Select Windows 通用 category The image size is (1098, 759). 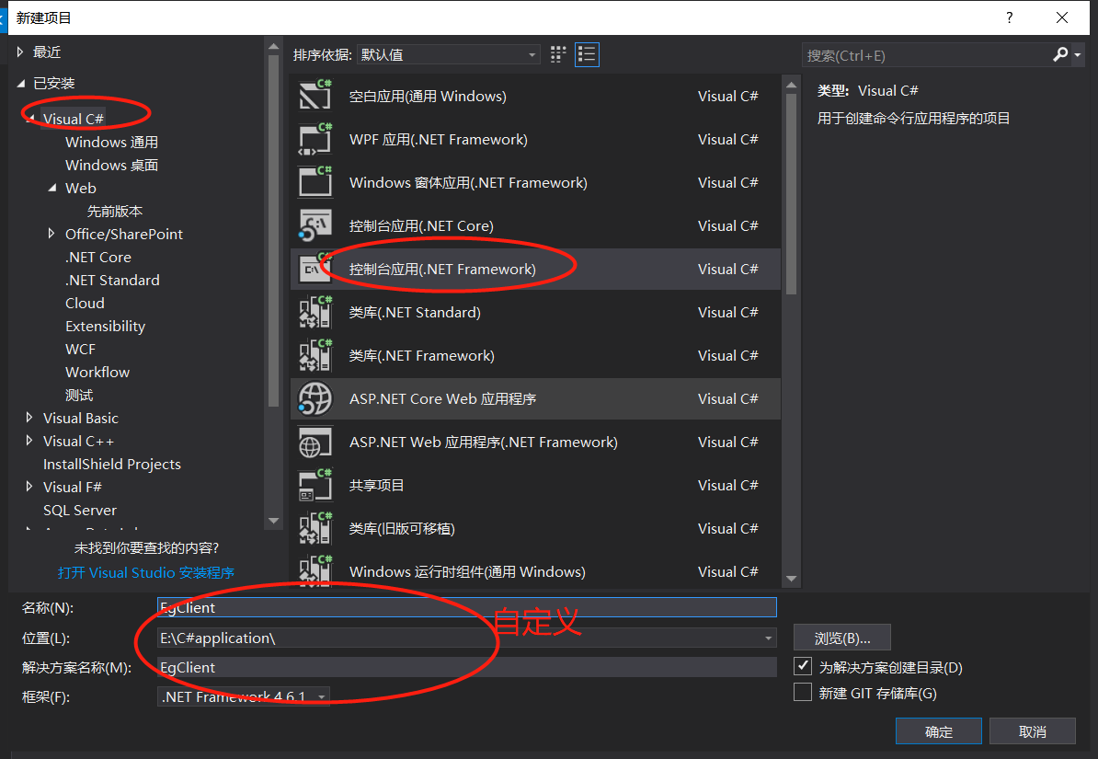pyautogui.click(x=111, y=143)
